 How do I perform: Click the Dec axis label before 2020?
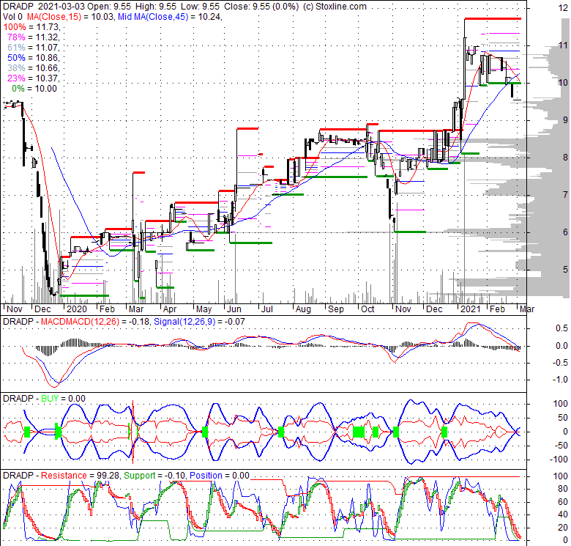tap(42, 309)
